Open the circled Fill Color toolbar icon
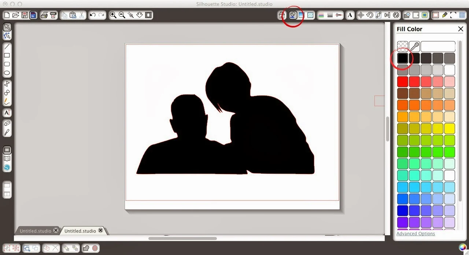Image resolution: width=469 pixels, height=255 pixels. (293, 15)
